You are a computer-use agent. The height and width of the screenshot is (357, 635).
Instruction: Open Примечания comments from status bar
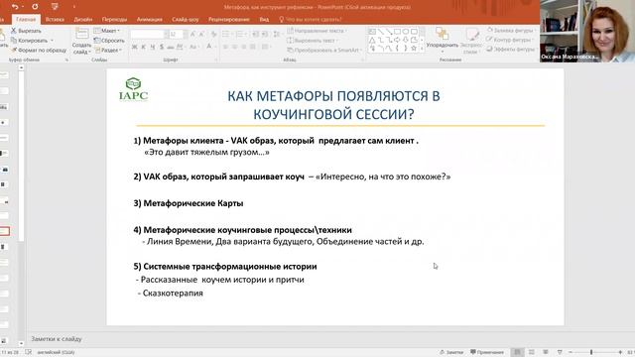(487, 352)
